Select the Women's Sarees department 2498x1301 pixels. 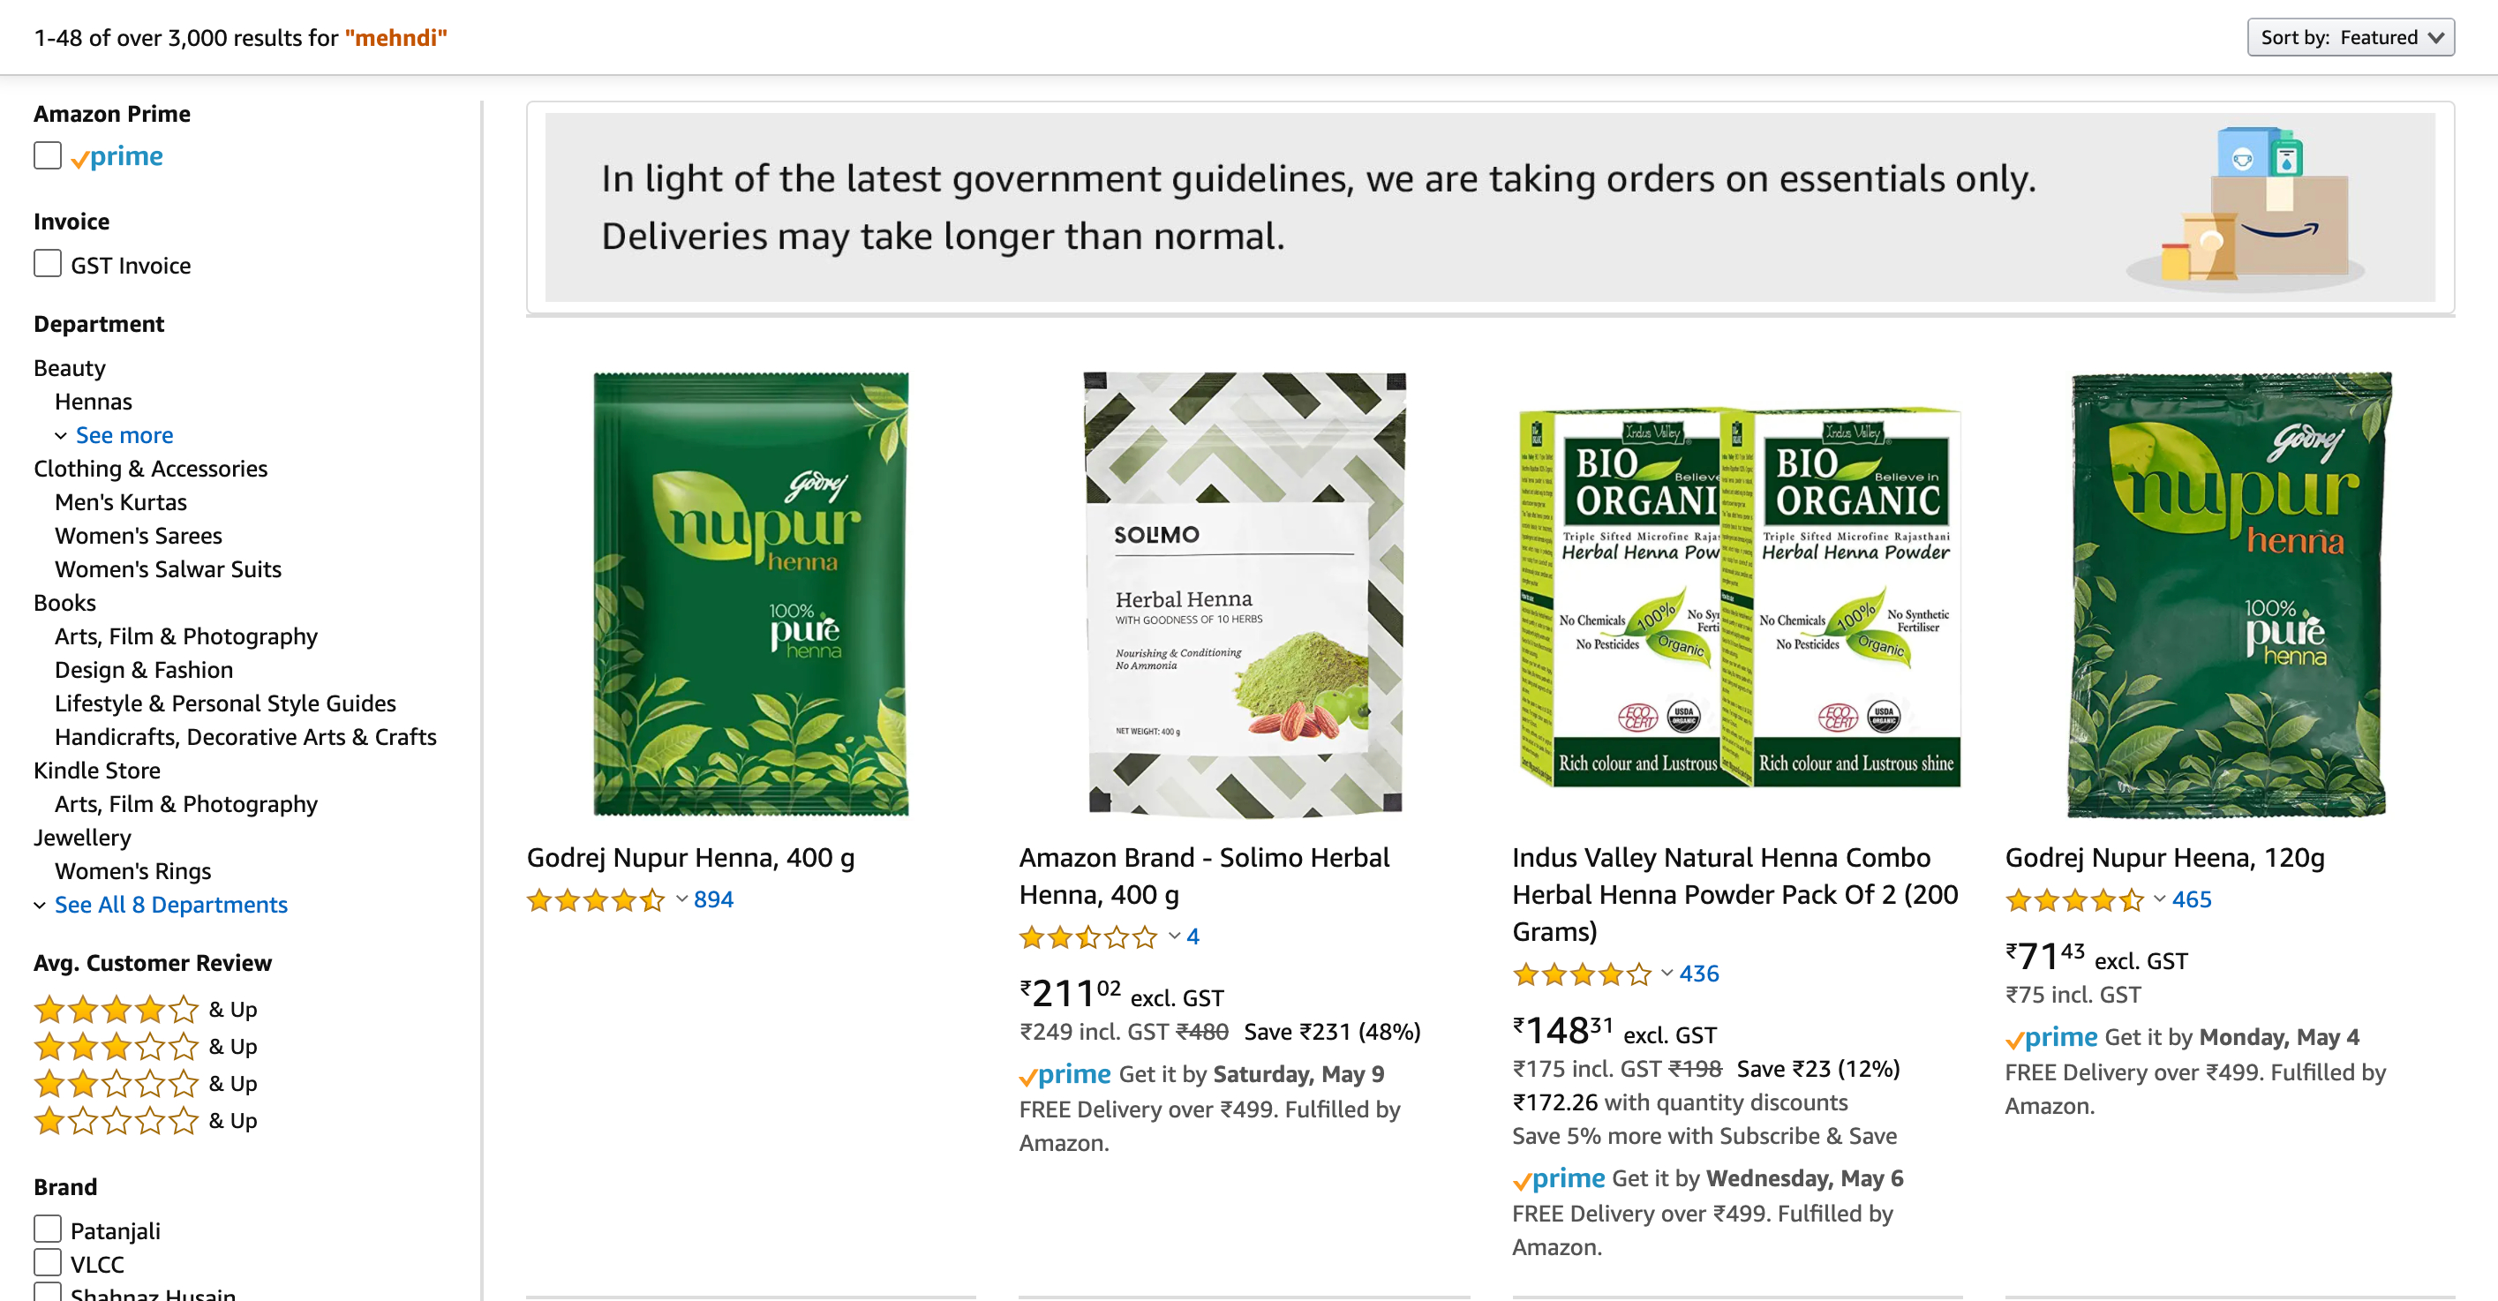point(138,536)
